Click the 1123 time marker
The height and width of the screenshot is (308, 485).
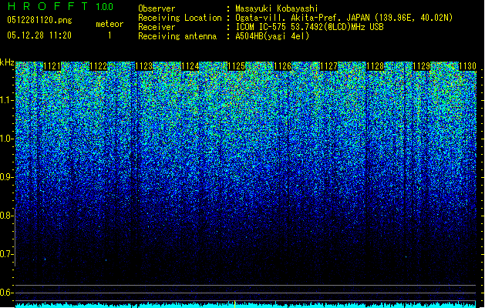pyautogui.click(x=144, y=66)
